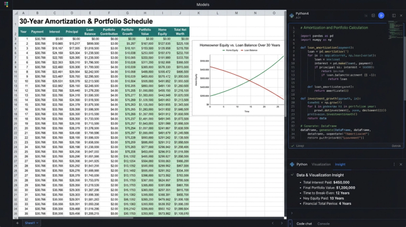406x227 pixels.
Task: Open the Sheet1 tab dropdown arrow
Action: pos(37,223)
